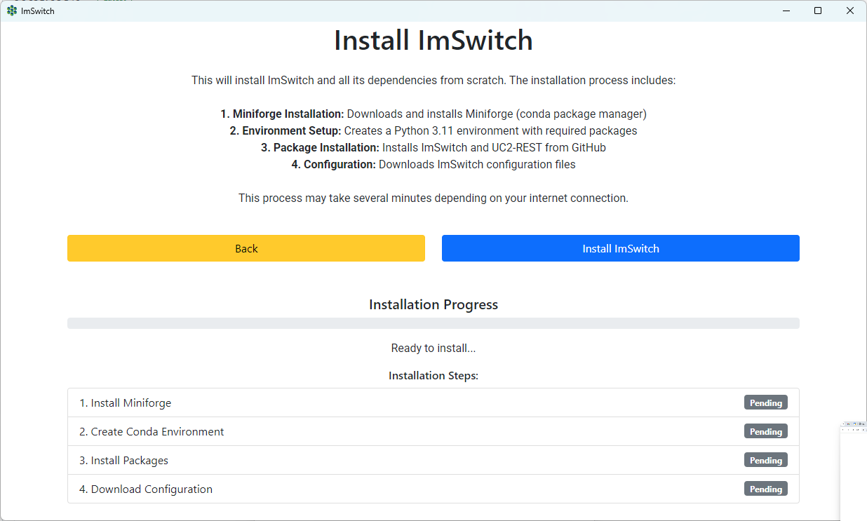Click Pending badge for Download Configuration

(x=766, y=489)
